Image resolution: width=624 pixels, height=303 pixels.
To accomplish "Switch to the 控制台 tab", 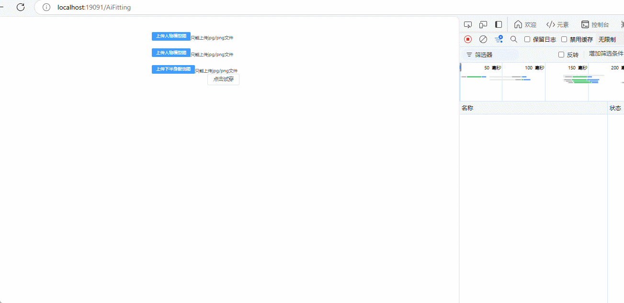I will point(595,24).
